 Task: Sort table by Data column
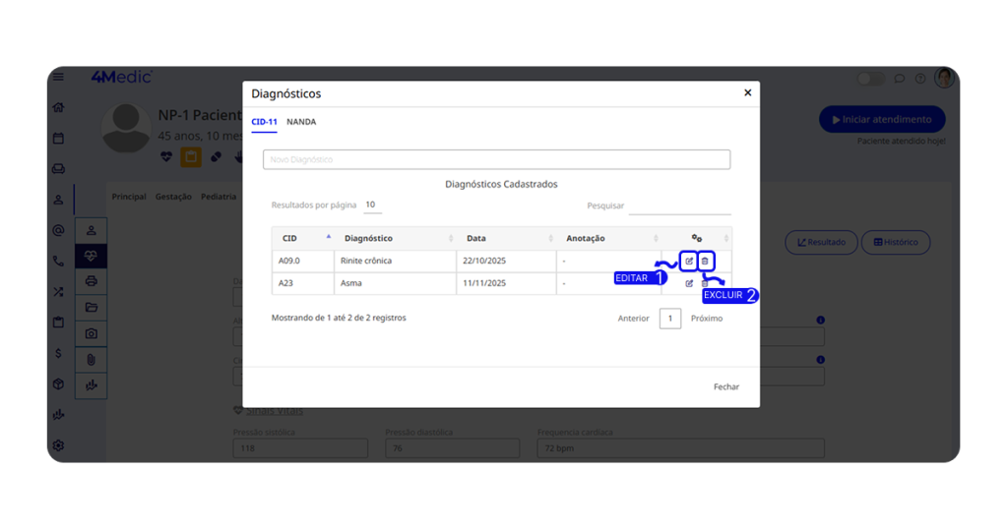[x=502, y=238]
